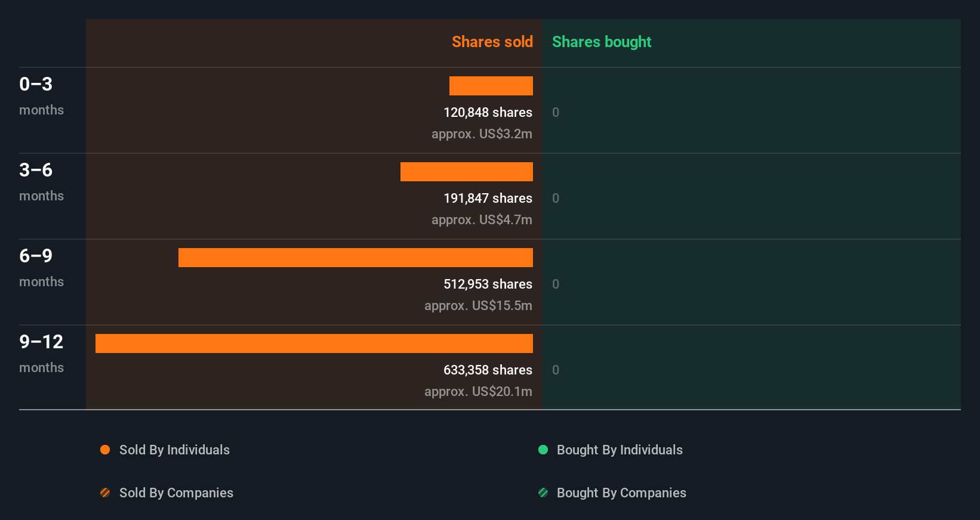Screen dimensions: 980x520
Task: Click the approx. US$3.2m text
Action: click(482, 134)
